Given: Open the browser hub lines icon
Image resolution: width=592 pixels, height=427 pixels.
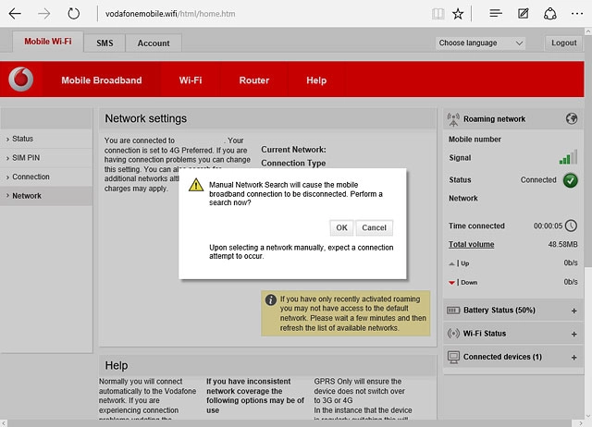Looking at the screenshot, I should tap(496, 14).
